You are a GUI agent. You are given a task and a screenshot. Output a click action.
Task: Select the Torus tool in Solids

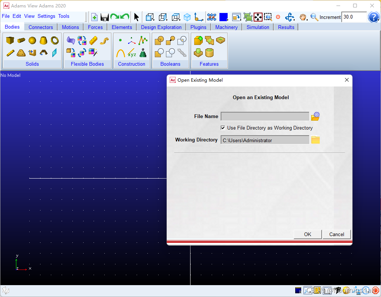pos(54,40)
